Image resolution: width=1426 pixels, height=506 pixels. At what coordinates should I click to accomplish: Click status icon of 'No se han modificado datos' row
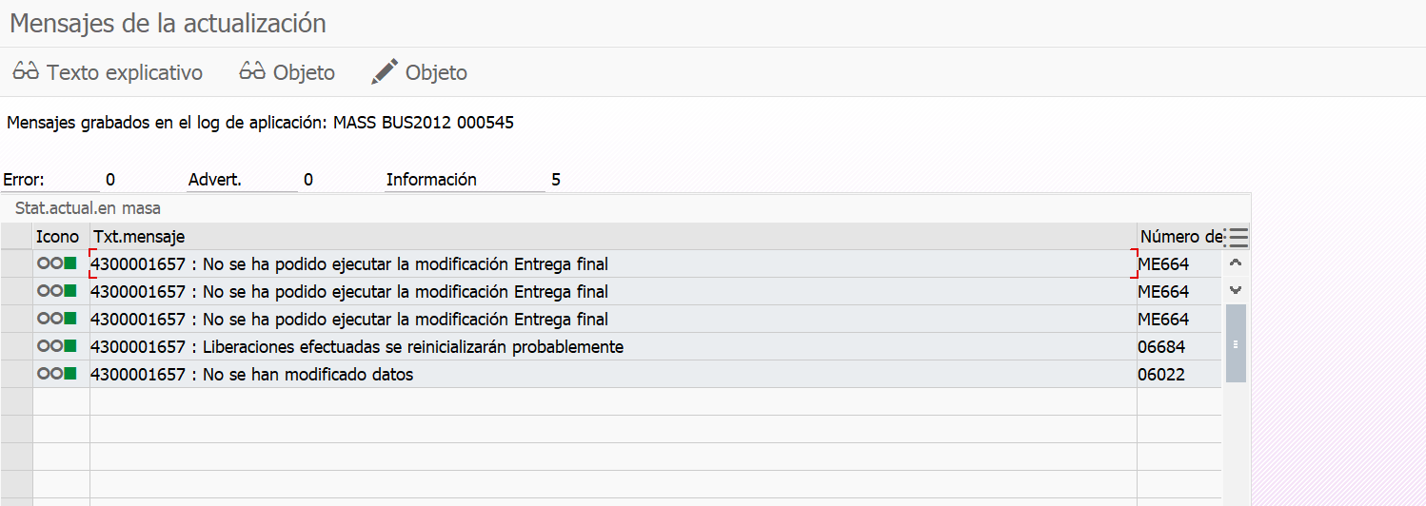tap(56, 375)
